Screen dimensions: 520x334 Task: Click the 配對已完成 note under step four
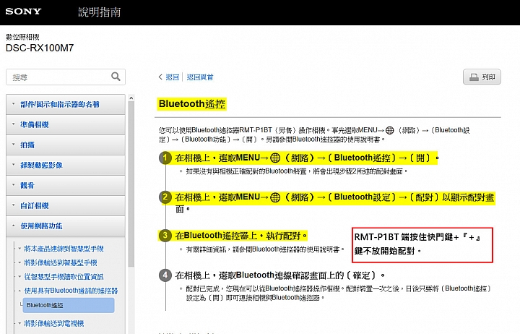pyautogui.click(x=338, y=293)
